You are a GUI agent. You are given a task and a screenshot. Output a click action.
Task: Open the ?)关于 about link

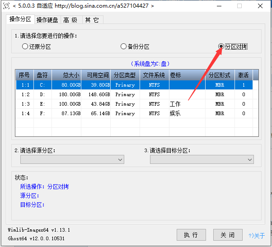point(257,235)
